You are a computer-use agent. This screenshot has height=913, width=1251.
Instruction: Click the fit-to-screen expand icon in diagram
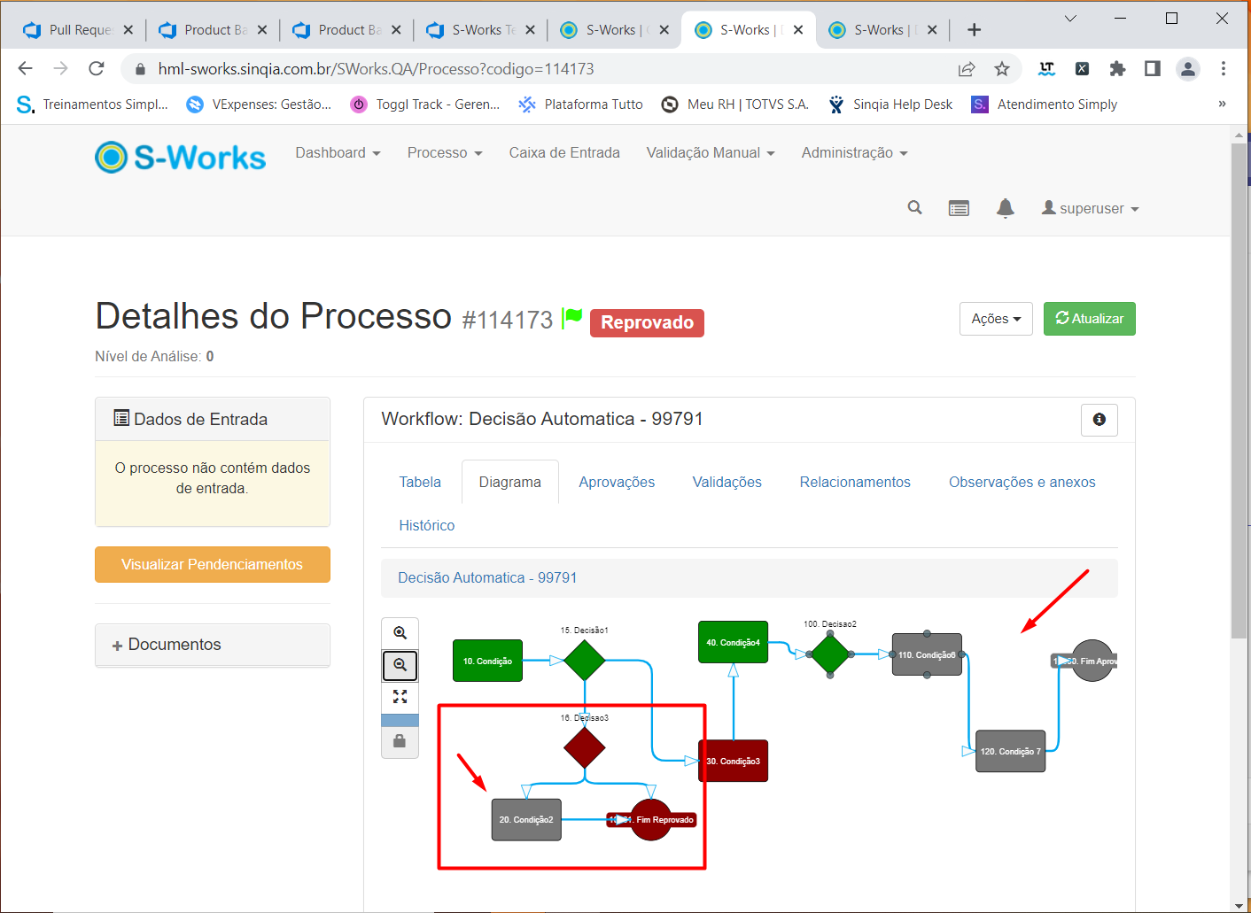[400, 697]
